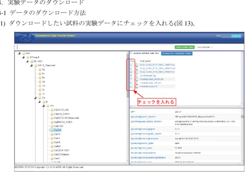Collapse the XAFS_Standard tree node

pos(31,65)
